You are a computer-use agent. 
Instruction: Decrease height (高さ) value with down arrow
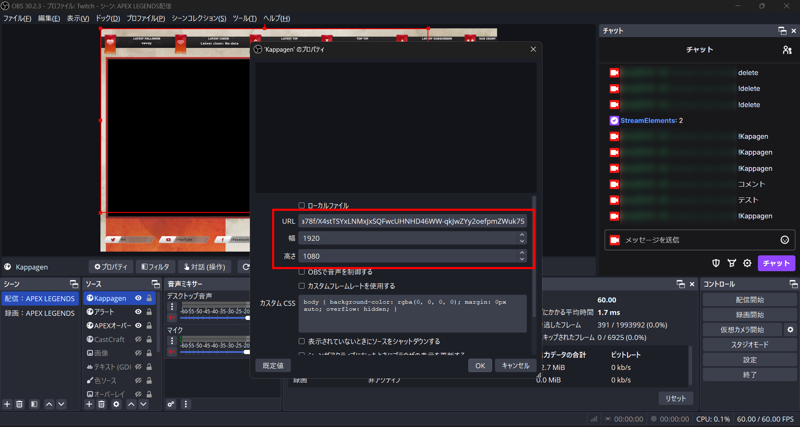pyautogui.click(x=522, y=260)
